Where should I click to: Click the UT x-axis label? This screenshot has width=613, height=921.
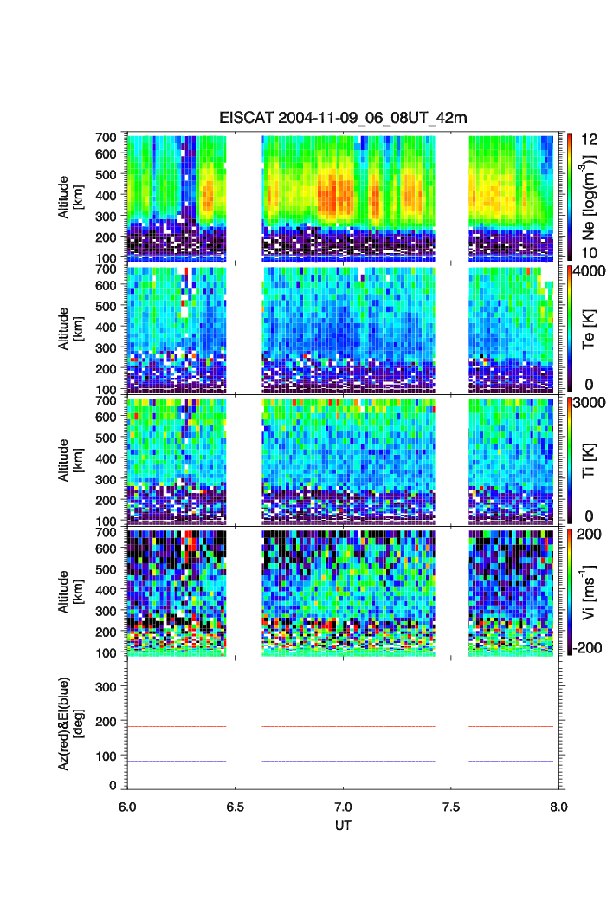tap(343, 826)
